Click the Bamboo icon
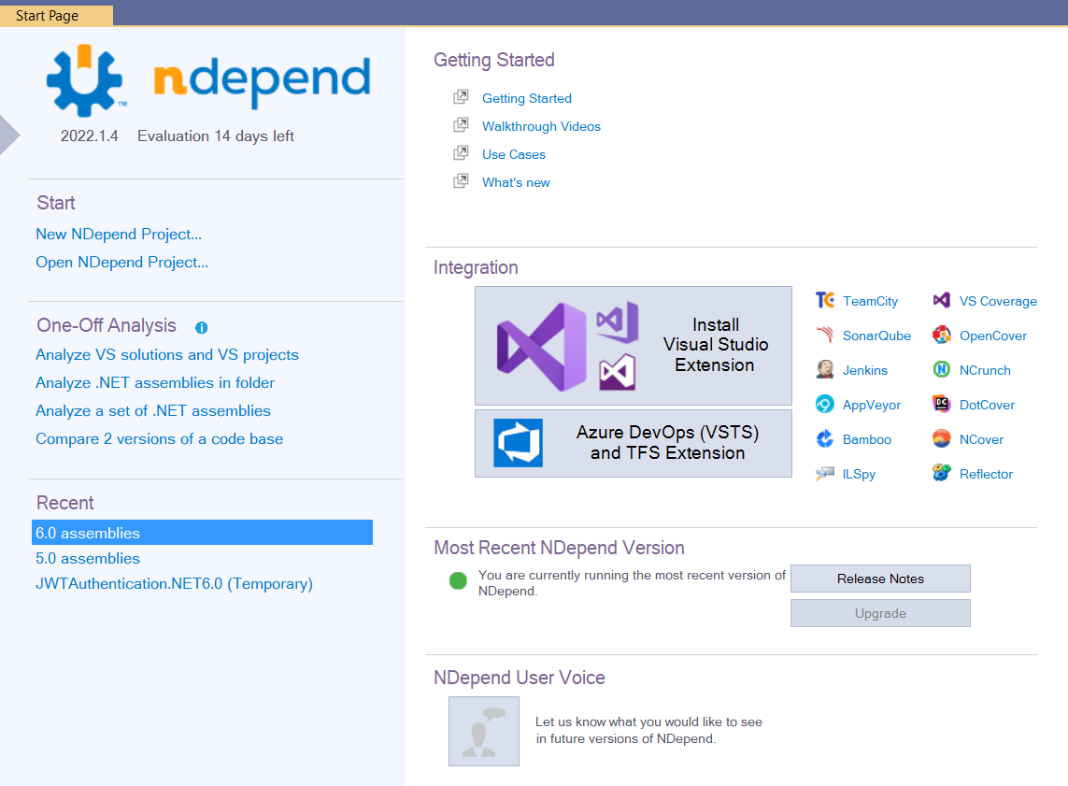The height and width of the screenshot is (786, 1068). point(825,439)
